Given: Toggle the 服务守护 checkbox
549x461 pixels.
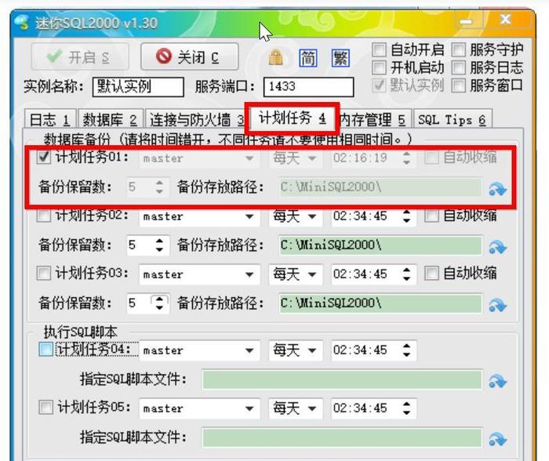Looking at the screenshot, I should click(x=459, y=49).
